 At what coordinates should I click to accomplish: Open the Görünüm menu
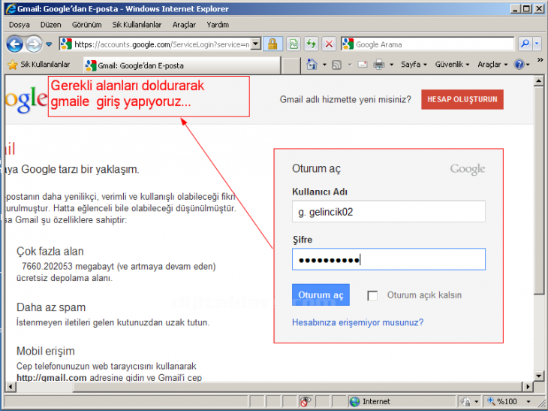click(x=86, y=25)
